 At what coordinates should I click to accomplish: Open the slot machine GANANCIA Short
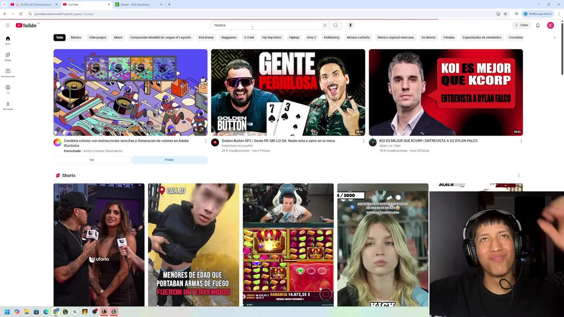[x=288, y=245]
